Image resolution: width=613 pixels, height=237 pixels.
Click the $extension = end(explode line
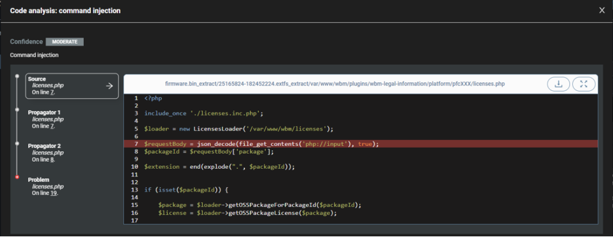click(x=219, y=166)
